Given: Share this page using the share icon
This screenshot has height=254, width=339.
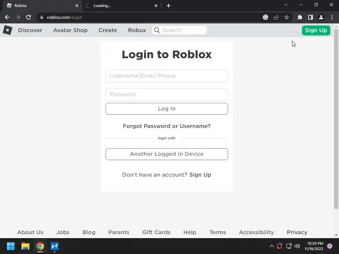Looking at the screenshot, I should pos(276,17).
